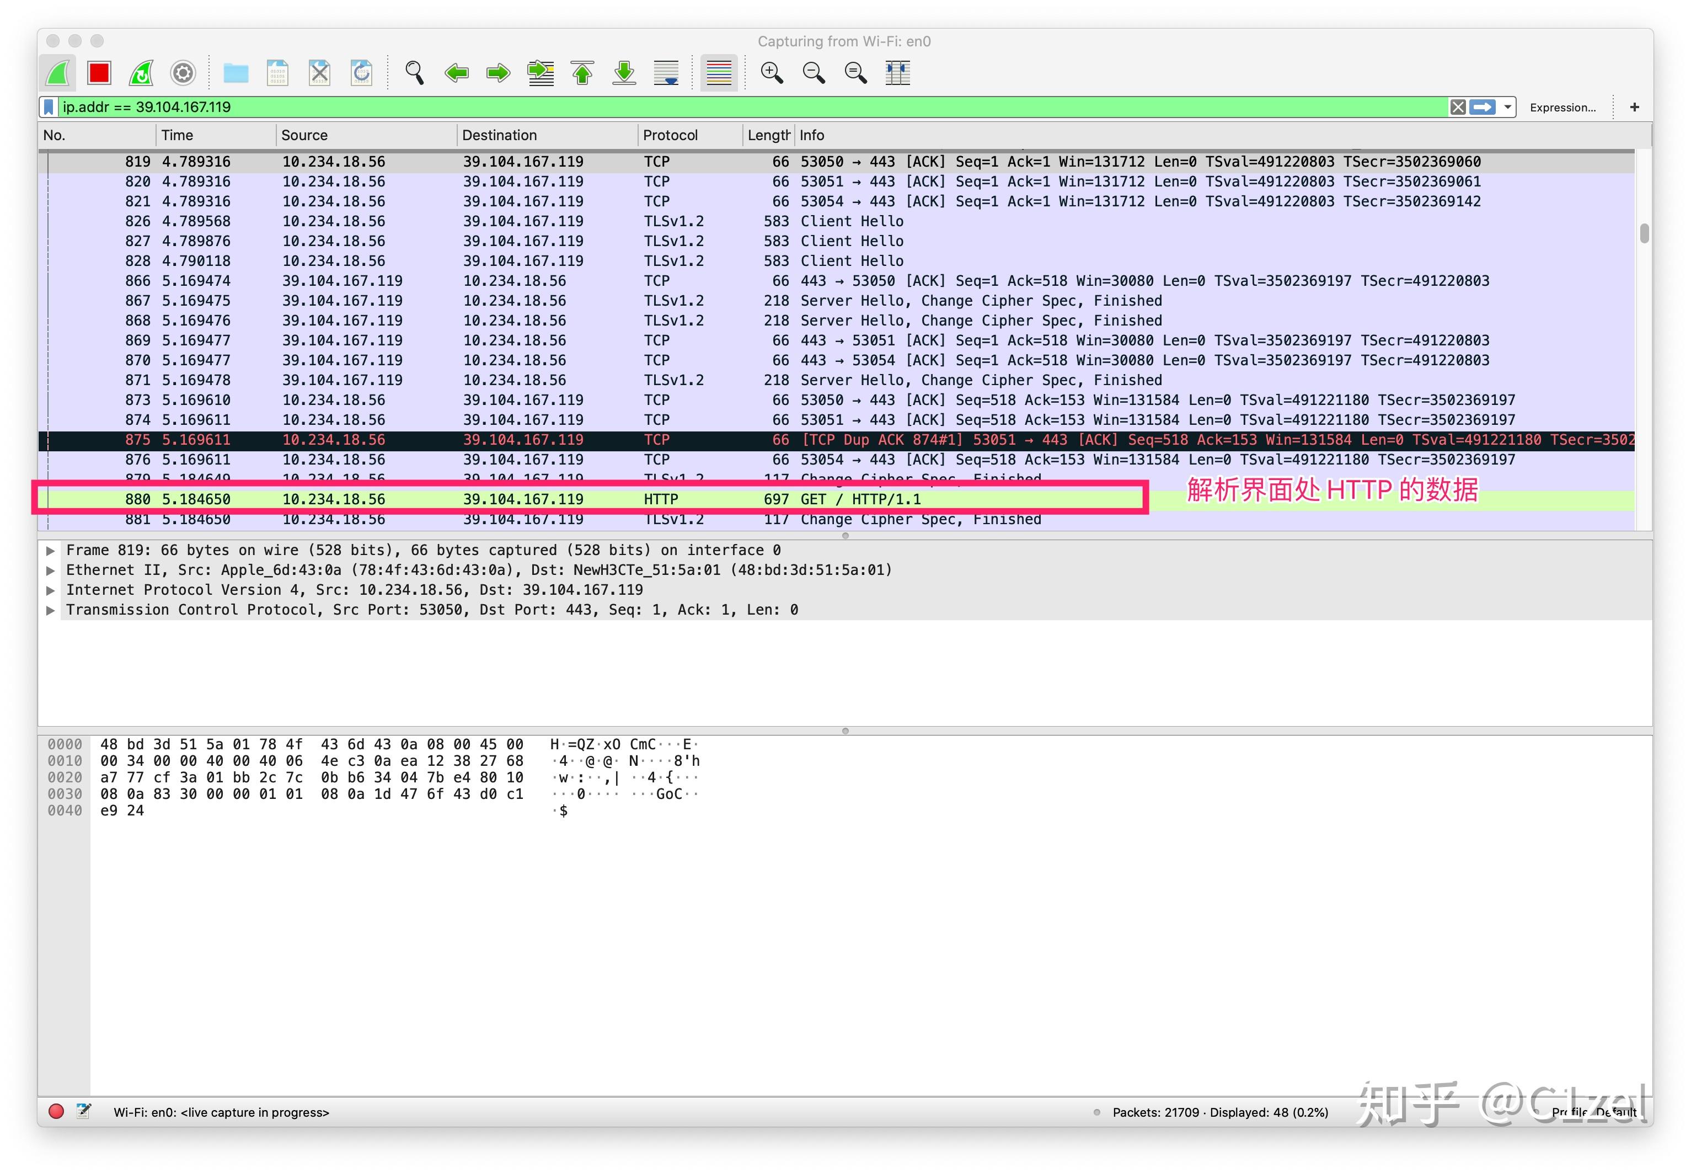Toggle packet list colorization

[x=718, y=73]
